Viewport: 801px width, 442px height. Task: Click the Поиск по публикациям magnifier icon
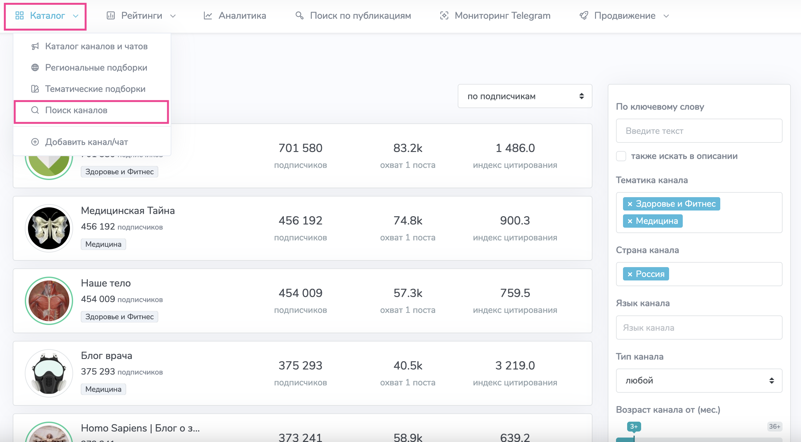tap(299, 16)
